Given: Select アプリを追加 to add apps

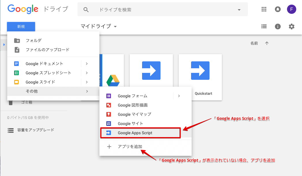Looking at the screenshot, I should [x=130, y=147].
